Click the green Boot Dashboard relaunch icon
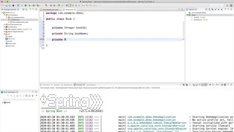Viewport: 234px width, 132px height. pos(26,5)
